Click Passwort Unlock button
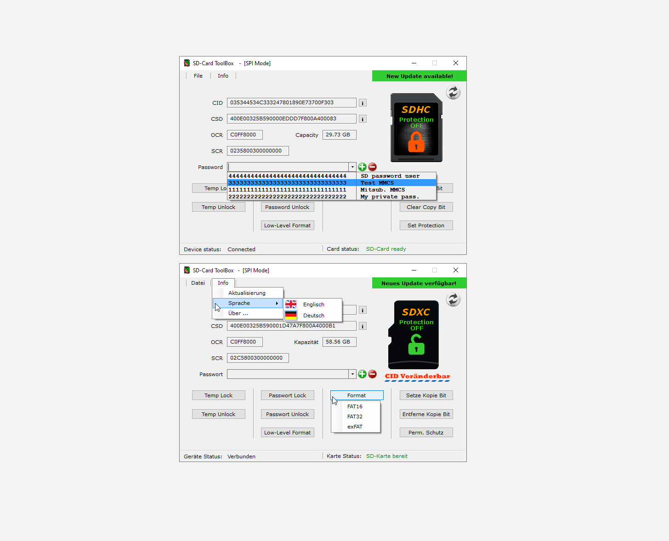Screen dimensions: 669x541 (288, 414)
